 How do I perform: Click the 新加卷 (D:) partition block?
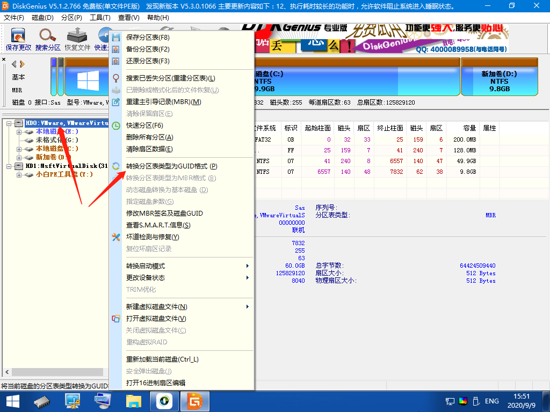click(499, 81)
